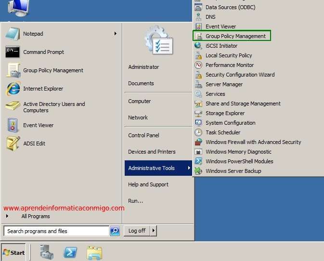324x261 pixels.
Task: Select "Services" label in submenu
Action: pos(215,94)
